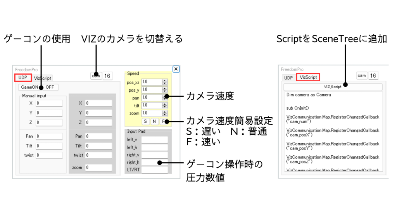Image resolution: width=397 pixels, height=223 pixels.
Task: Set slow camera speed with S button
Action: point(146,122)
